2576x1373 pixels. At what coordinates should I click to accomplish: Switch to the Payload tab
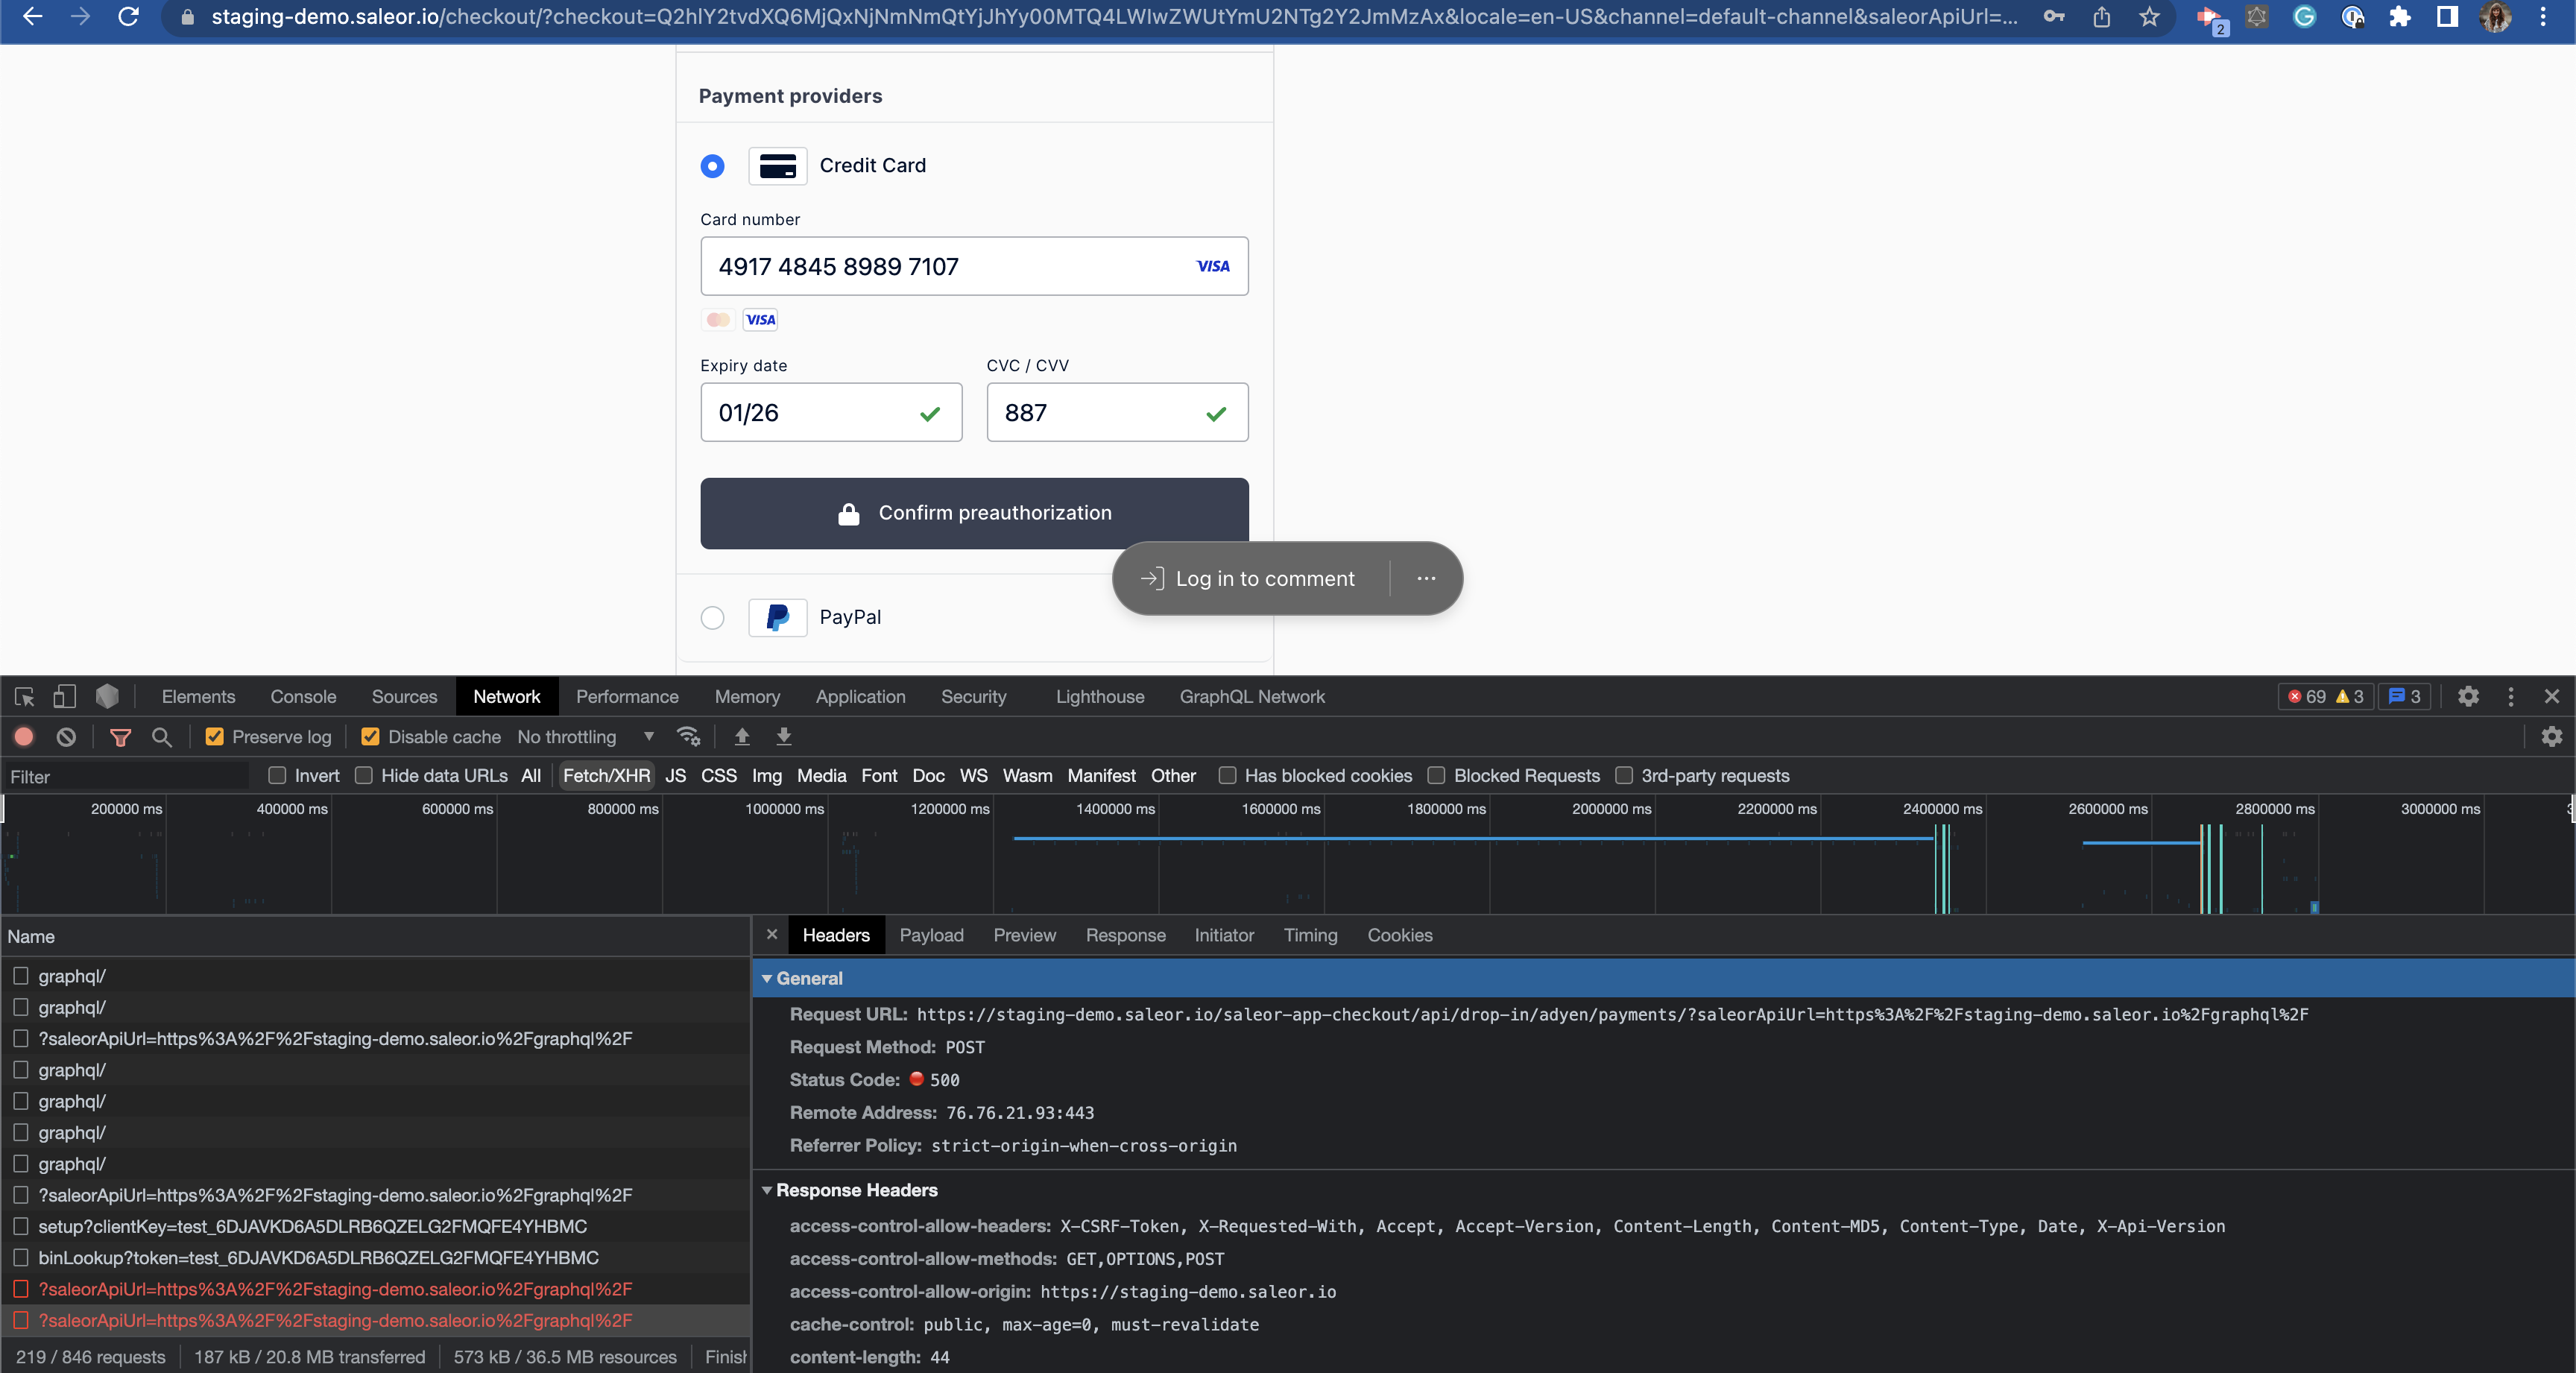[931, 935]
